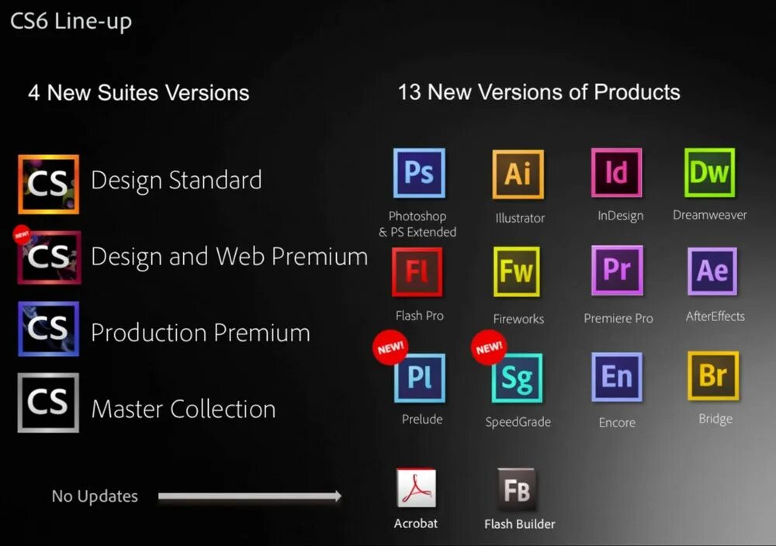Click the SpeedGrade Sg icon
The image size is (776, 546).
(x=517, y=378)
